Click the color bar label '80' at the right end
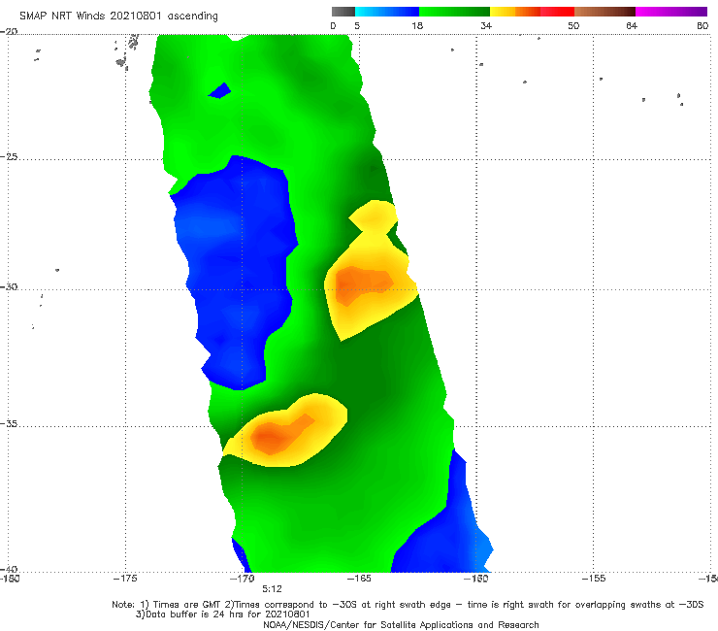Image resolution: width=718 pixels, height=631 pixels. pyautogui.click(x=702, y=26)
